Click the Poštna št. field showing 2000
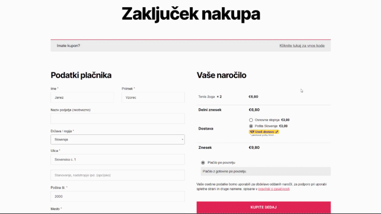 pos(118,196)
